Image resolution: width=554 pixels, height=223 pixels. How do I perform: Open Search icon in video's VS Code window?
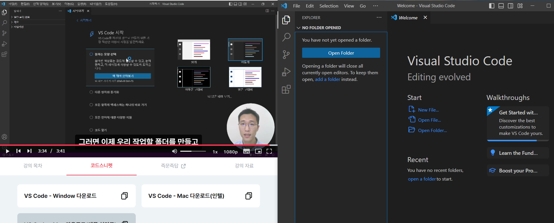pos(4,23)
